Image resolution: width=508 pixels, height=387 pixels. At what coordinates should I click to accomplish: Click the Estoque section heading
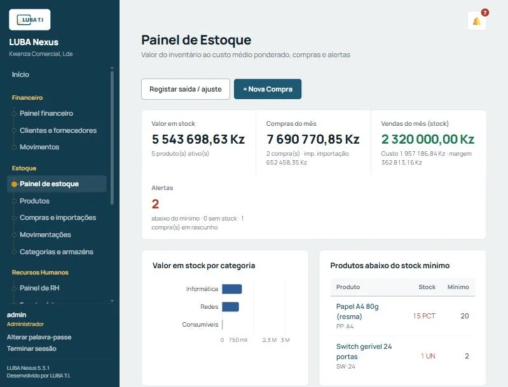tap(24, 168)
